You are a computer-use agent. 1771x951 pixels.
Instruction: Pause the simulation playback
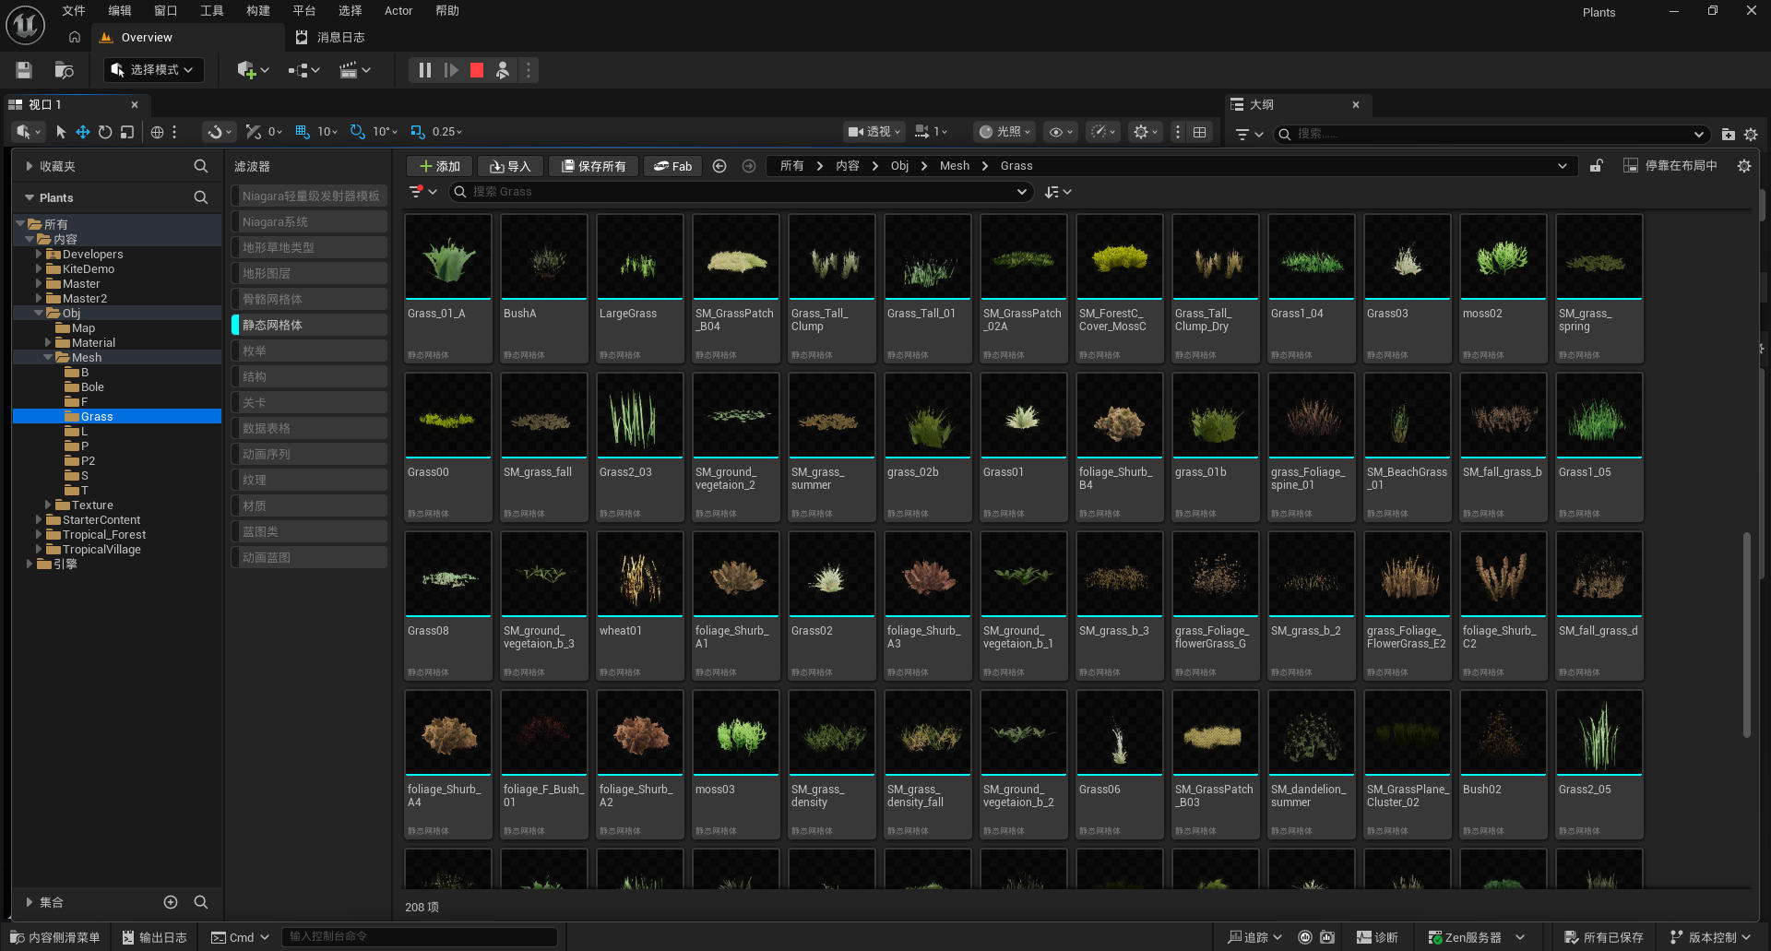(x=424, y=70)
